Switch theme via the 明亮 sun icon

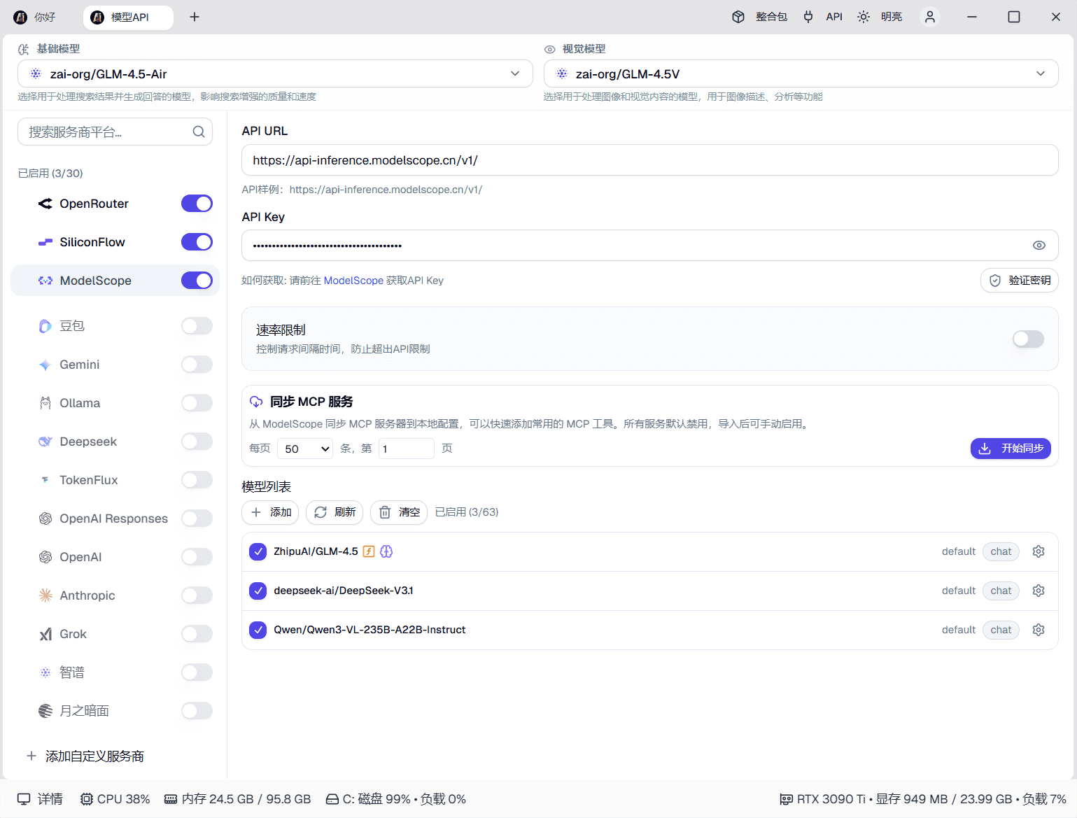tap(864, 17)
